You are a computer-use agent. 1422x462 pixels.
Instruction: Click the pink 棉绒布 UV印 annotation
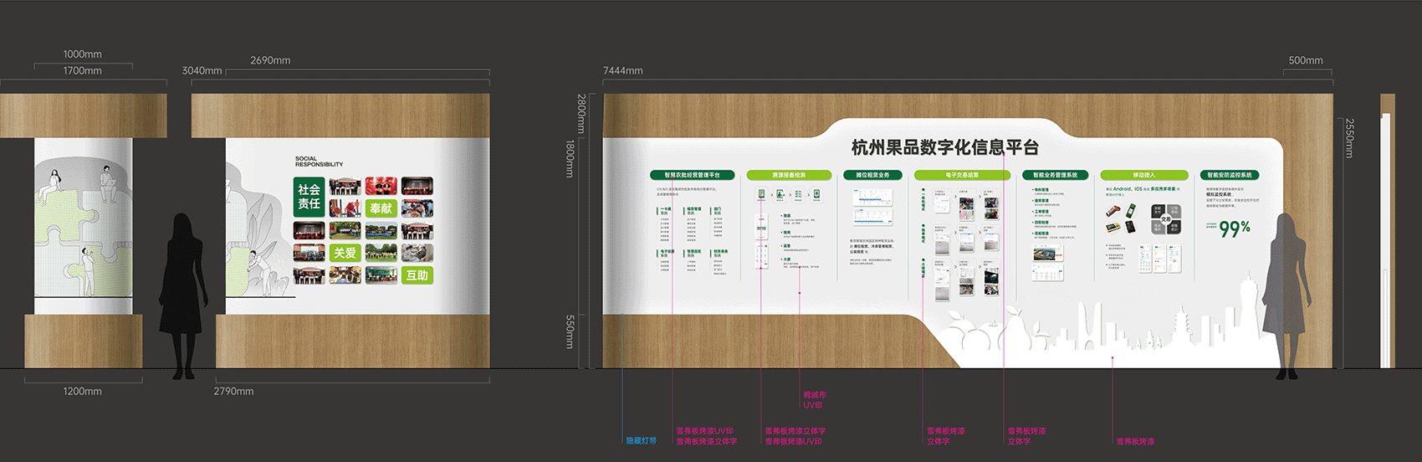pyautogui.click(x=814, y=400)
